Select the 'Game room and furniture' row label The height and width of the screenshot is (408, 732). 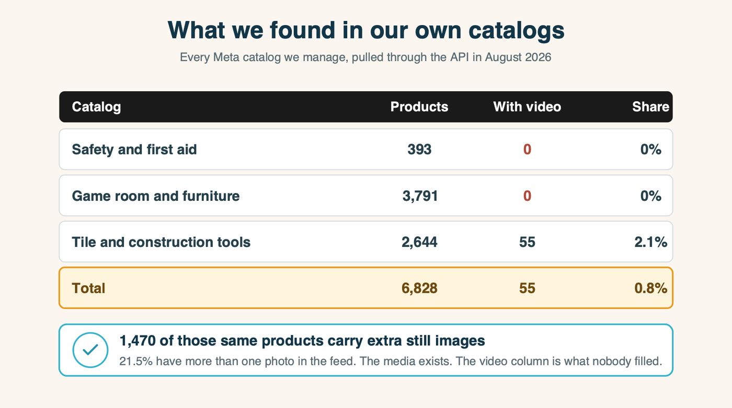tap(156, 196)
